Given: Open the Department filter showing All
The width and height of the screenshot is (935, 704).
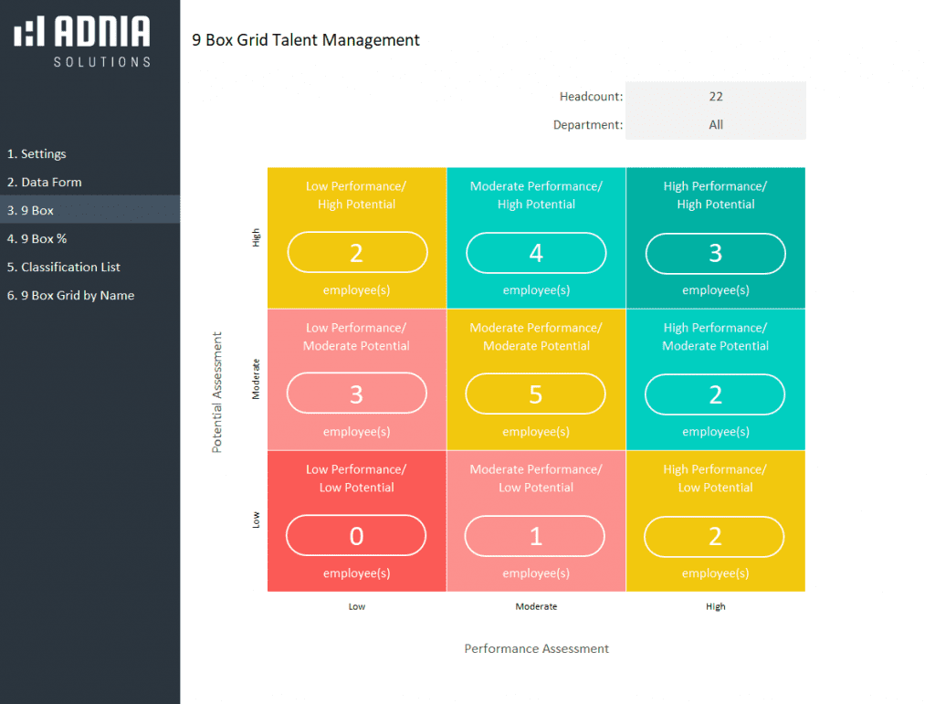Looking at the screenshot, I should pos(715,125).
